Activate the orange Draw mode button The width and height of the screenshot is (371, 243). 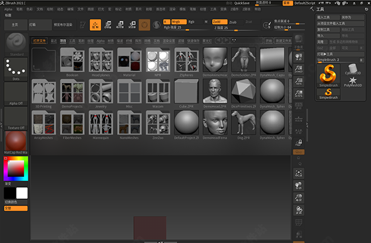[x=96, y=25]
